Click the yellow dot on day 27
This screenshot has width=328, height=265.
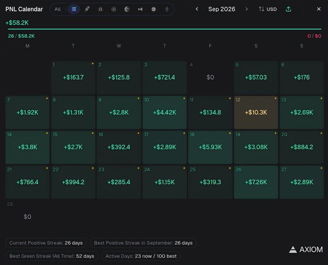click(x=321, y=168)
